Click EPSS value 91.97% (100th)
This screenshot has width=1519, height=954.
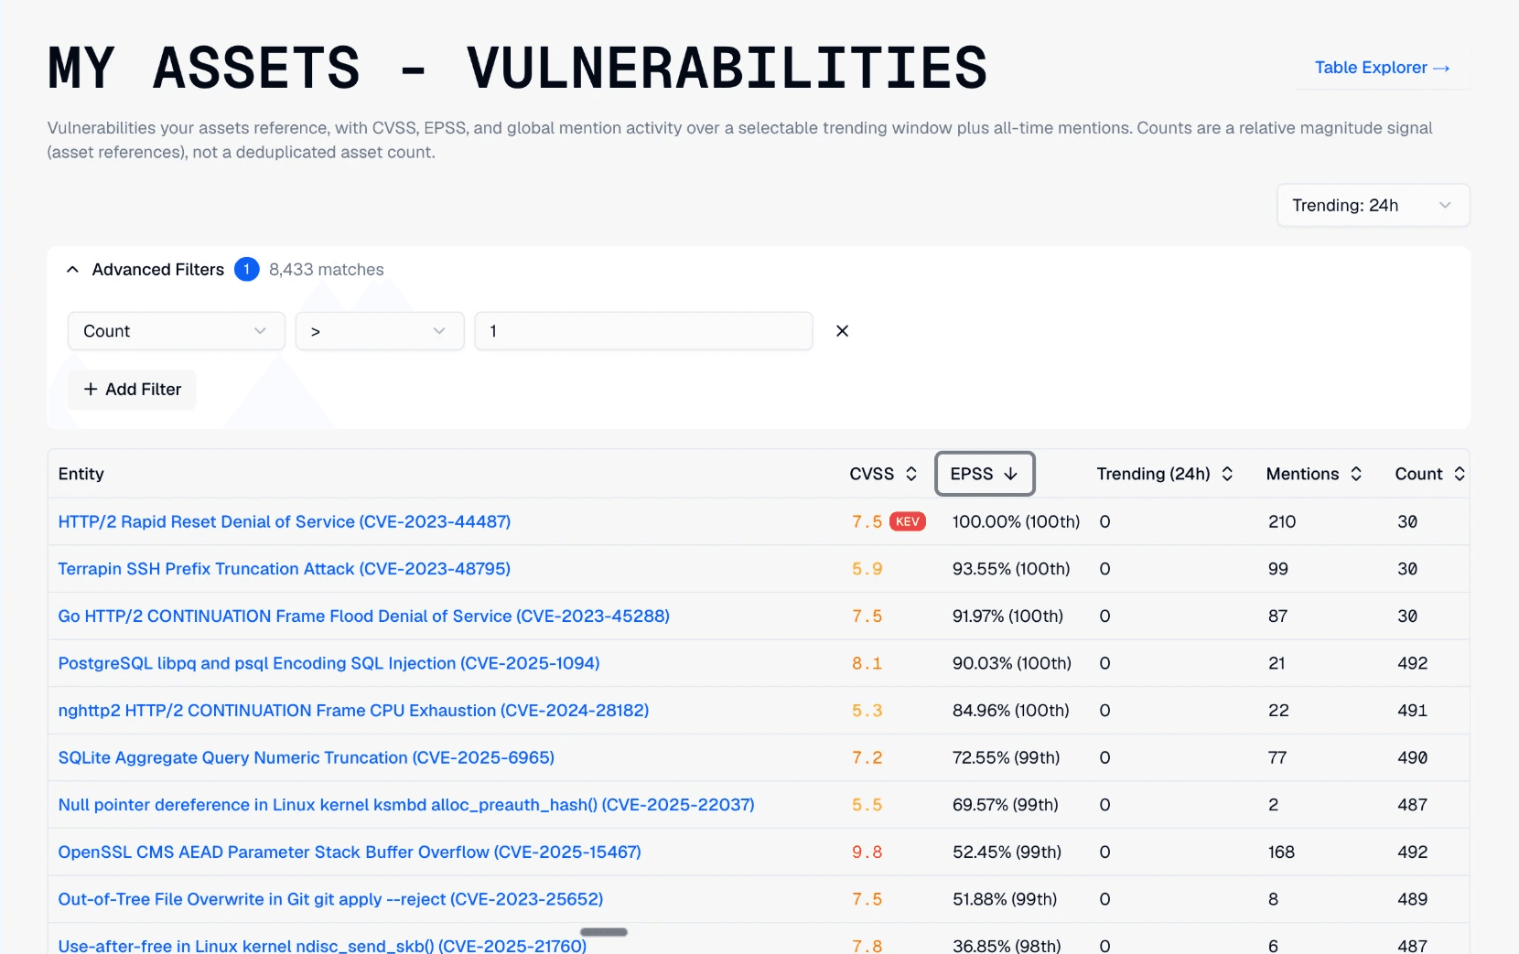(1007, 616)
